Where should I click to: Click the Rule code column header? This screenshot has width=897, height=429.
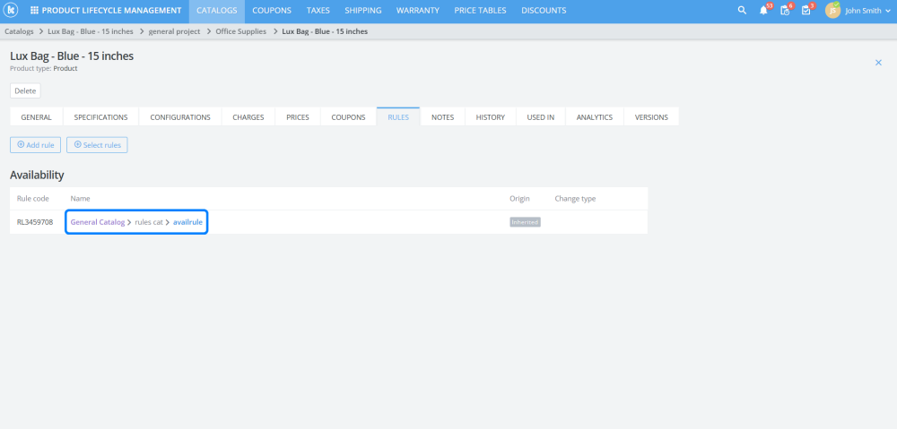click(x=32, y=198)
